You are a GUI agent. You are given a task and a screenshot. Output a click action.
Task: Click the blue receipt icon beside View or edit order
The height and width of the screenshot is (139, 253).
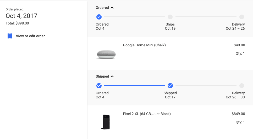tap(10, 36)
